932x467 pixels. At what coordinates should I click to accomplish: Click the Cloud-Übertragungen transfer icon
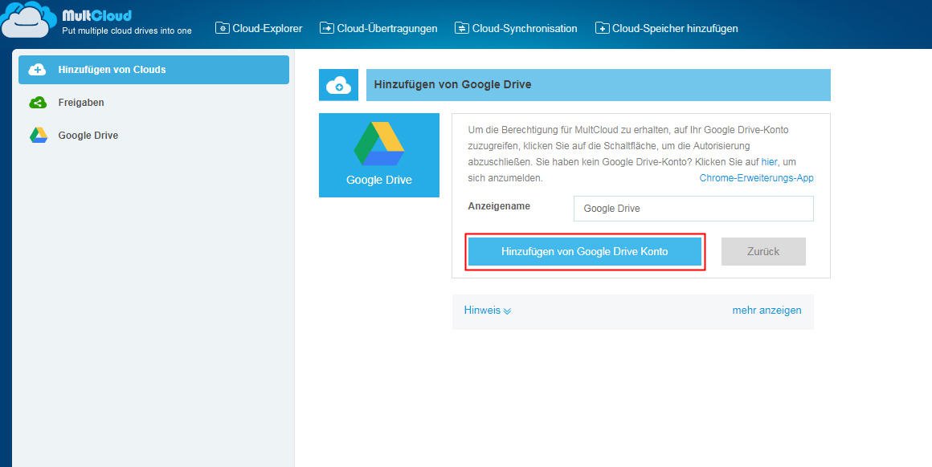tap(327, 28)
